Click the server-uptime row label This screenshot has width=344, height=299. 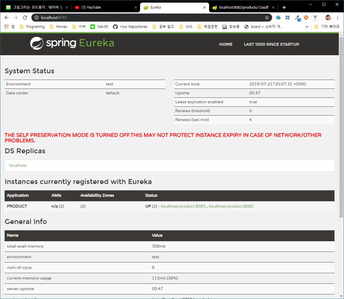pyautogui.click(x=20, y=289)
